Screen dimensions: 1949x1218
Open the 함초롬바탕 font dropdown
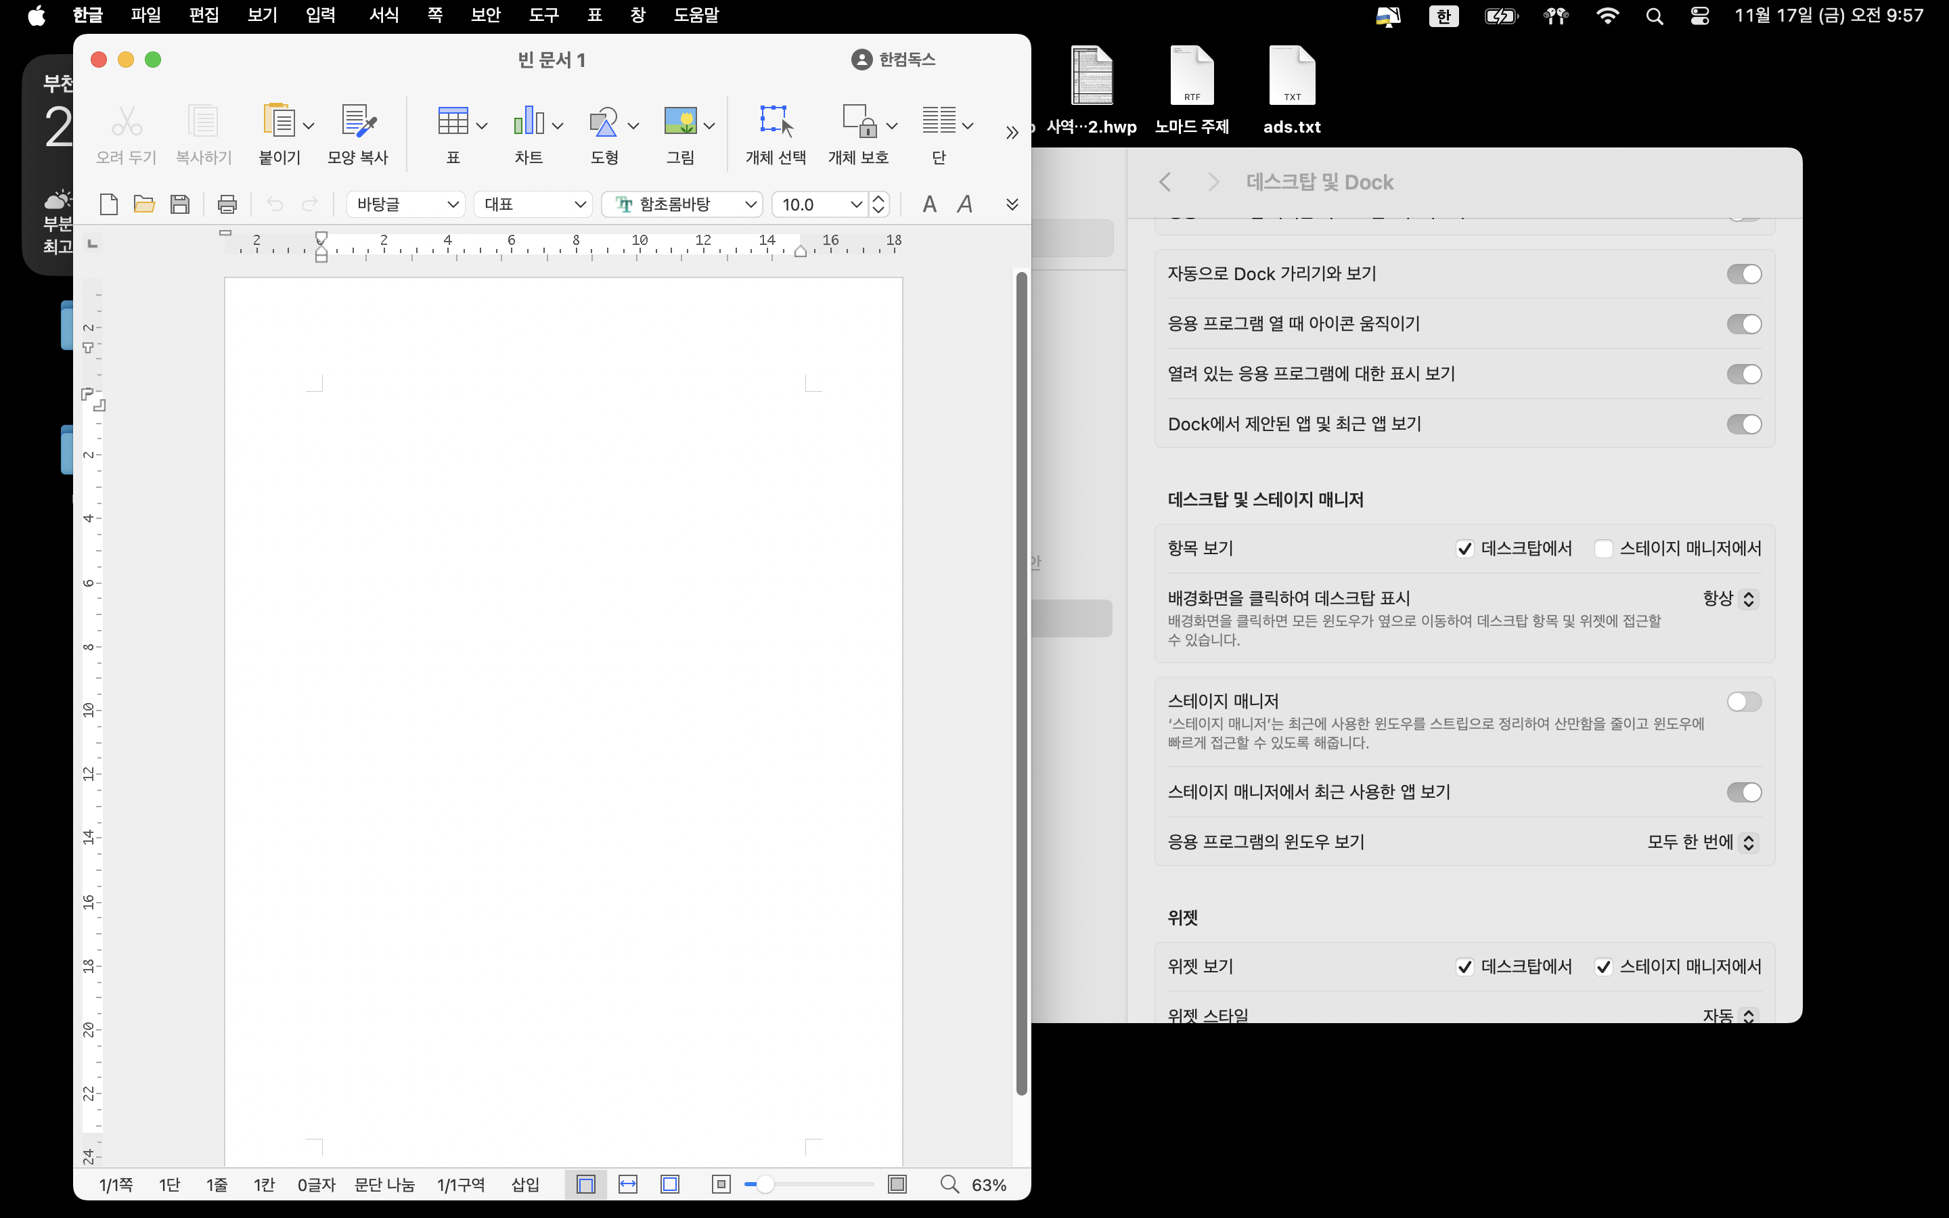(681, 204)
